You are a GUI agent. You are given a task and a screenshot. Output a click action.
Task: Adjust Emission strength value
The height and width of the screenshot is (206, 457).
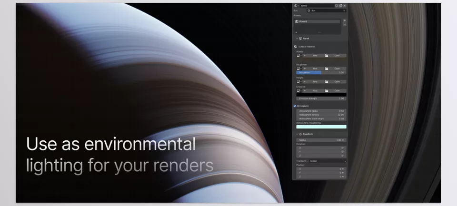tap(321, 99)
